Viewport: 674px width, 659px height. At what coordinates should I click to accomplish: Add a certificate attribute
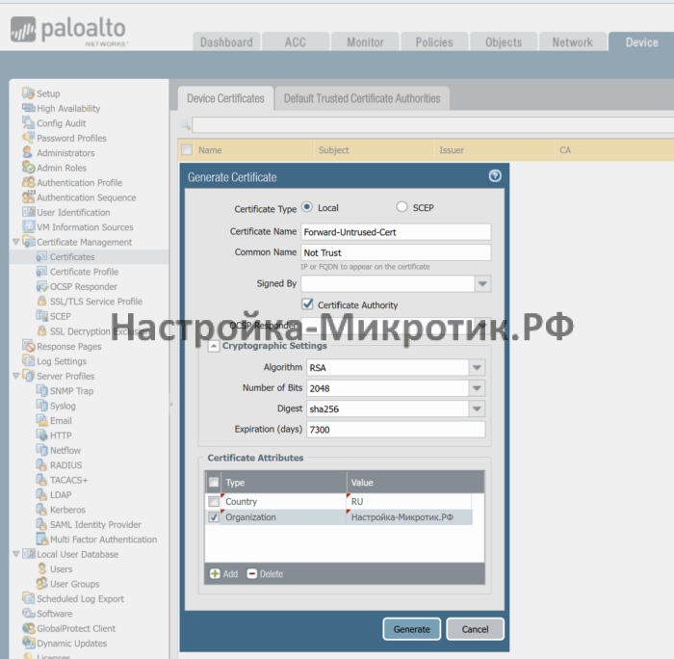click(223, 573)
